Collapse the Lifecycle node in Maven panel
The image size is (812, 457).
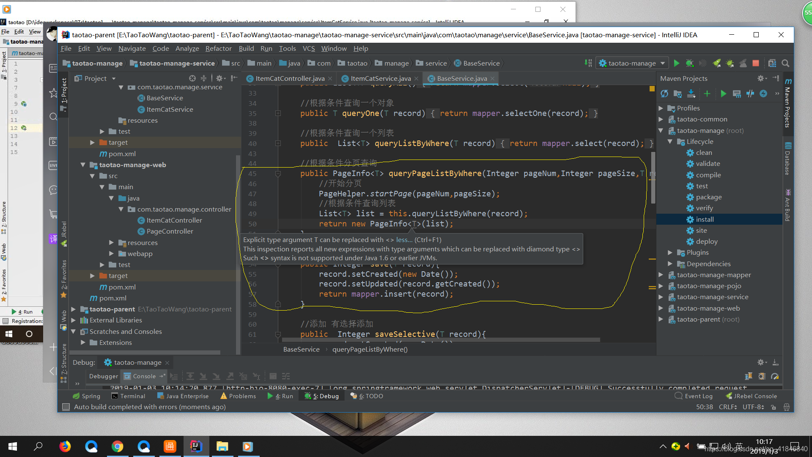pos(670,142)
